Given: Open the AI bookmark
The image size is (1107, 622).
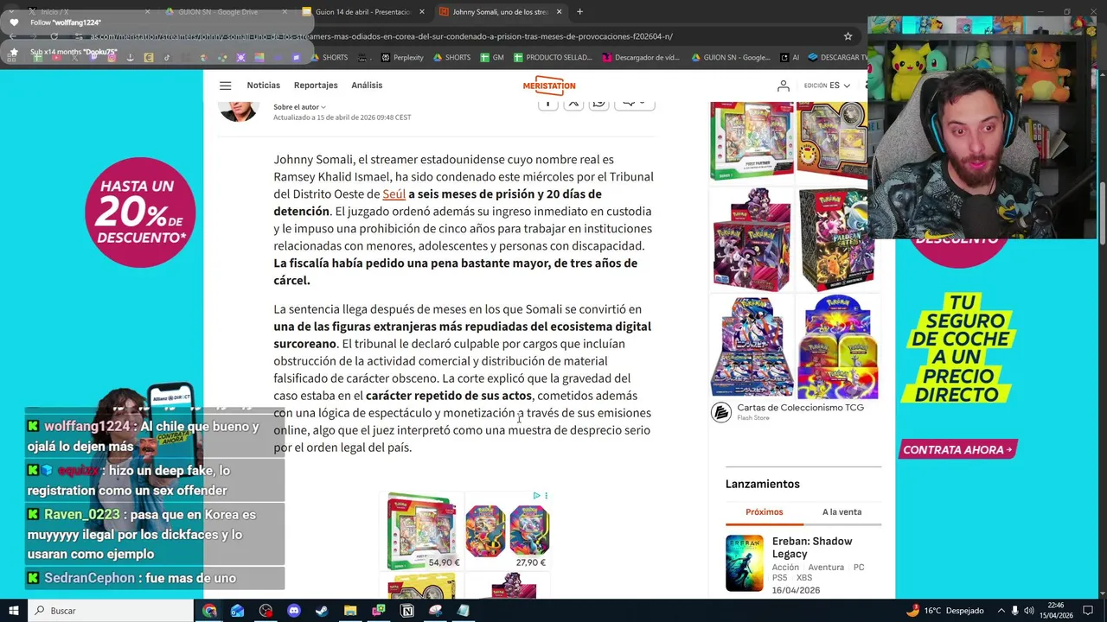Looking at the screenshot, I should [790, 57].
